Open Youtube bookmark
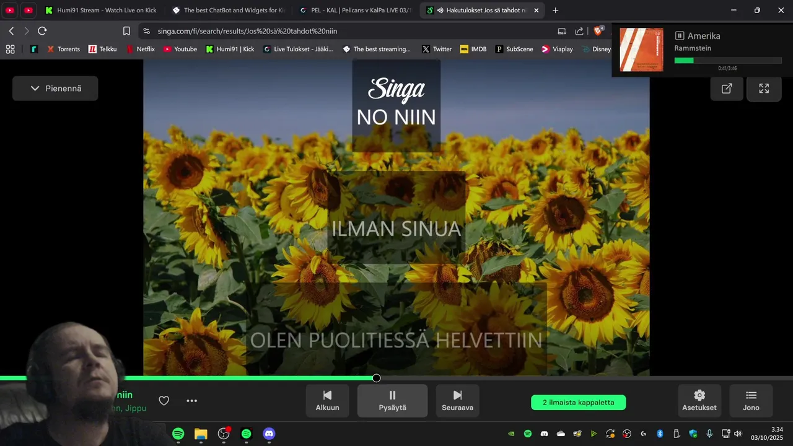Image resolution: width=793 pixels, height=446 pixels. point(180,49)
